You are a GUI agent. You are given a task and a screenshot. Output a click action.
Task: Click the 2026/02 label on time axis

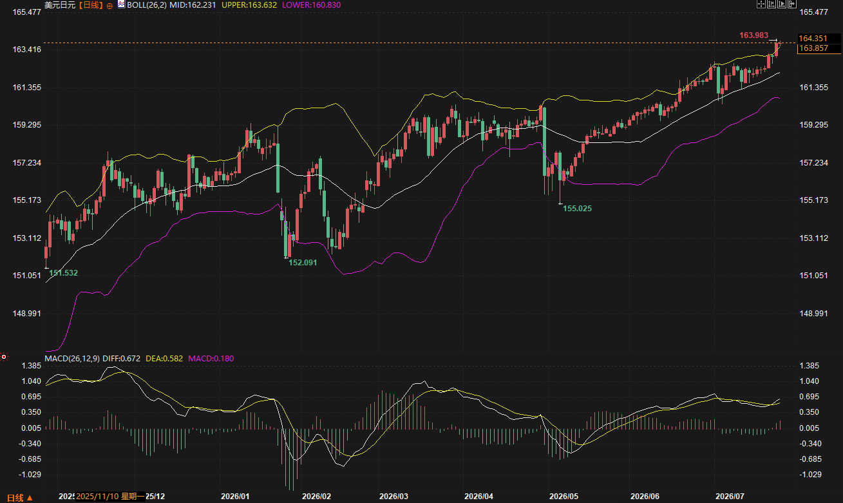pyautogui.click(x=316, y=497)
